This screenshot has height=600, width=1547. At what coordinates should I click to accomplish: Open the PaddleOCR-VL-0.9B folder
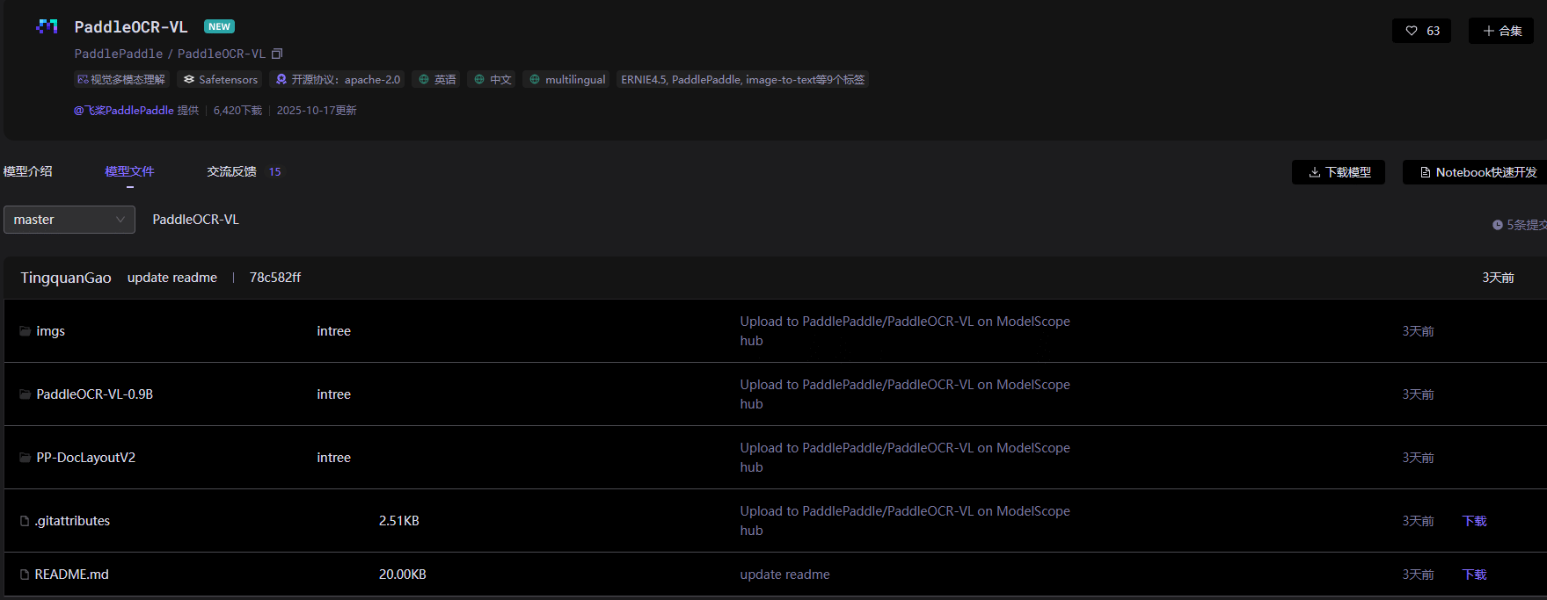point(94,394)
